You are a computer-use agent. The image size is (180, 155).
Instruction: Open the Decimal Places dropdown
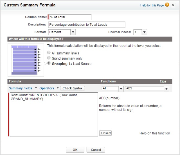[x=140, y=32]
